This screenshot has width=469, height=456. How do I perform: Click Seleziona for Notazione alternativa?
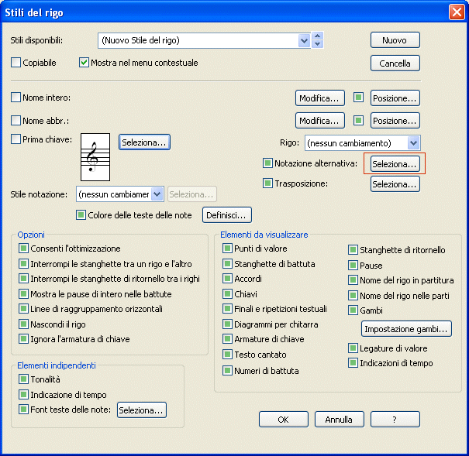coord(395,164)
